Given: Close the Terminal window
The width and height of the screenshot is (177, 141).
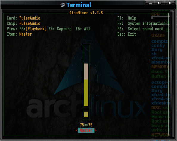Looking at the screenshot, I should tap(170, 3).
